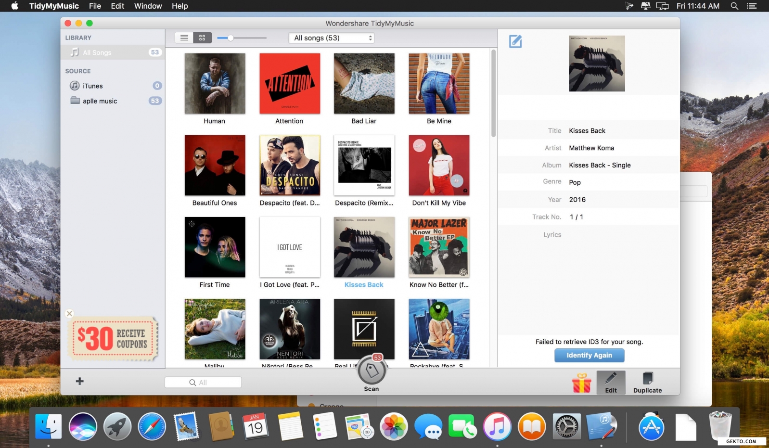The height and width of the screenshot is (448, 769).
Task: Select iTunes source
Action: [x=113, y=86]
